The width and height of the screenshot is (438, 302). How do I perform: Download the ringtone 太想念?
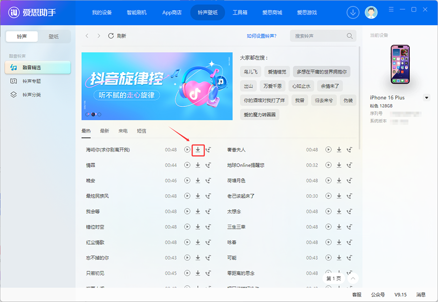tap(339, 211)
